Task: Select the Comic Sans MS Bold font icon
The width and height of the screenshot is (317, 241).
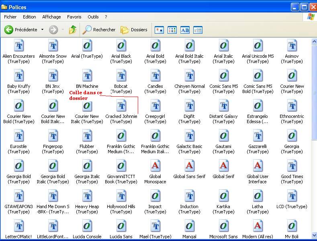Action: click(x=258, y=75)
